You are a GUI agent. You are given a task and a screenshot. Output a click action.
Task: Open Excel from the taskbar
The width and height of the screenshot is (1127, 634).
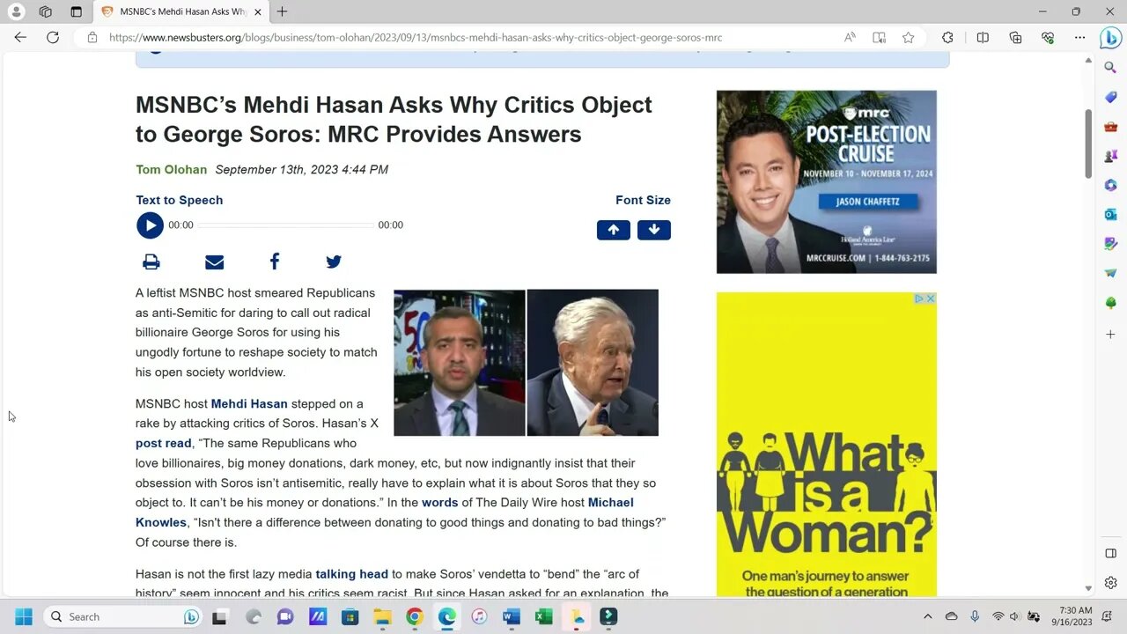point(544,616)
